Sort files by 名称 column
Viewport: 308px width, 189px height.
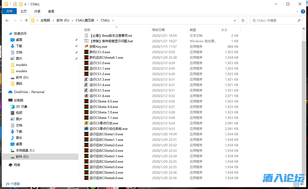pyautogui.click(x=87, y=30)
